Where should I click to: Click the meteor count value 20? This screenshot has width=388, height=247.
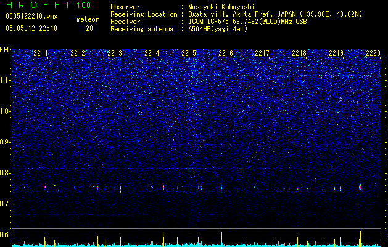point(89,28)
